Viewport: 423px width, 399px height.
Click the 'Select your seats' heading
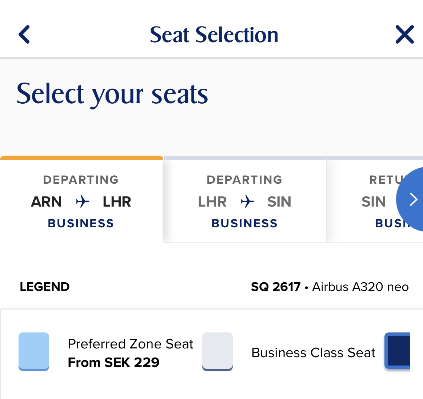tap(112, 94)
